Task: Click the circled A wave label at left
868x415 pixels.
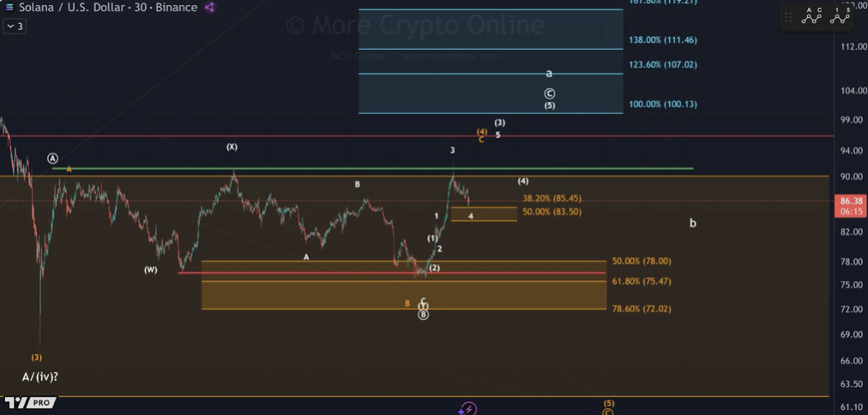Action: tap(53, 159)
